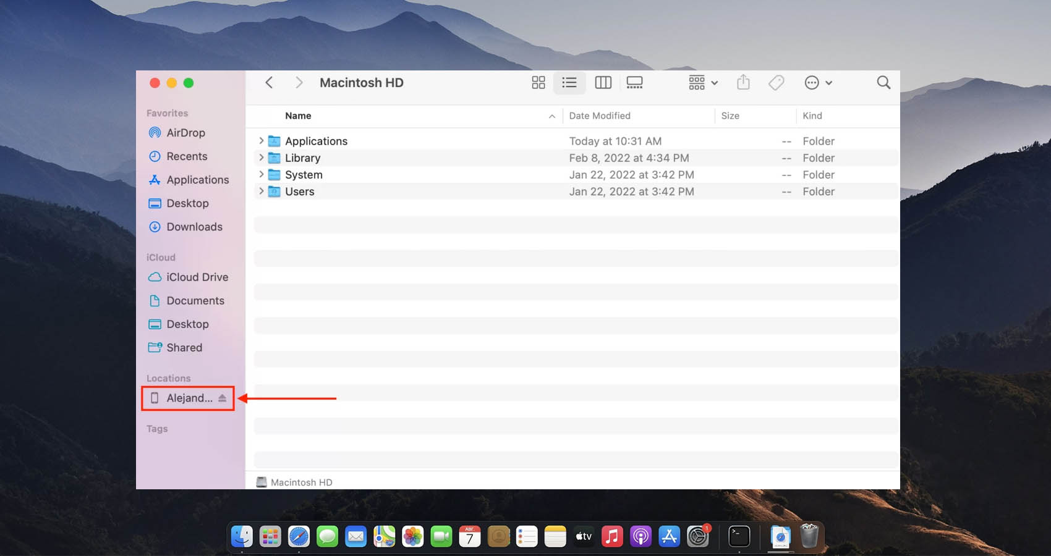Go back with the left chevron
This screenshot has height=556, width=1051.
click(269, 83)
